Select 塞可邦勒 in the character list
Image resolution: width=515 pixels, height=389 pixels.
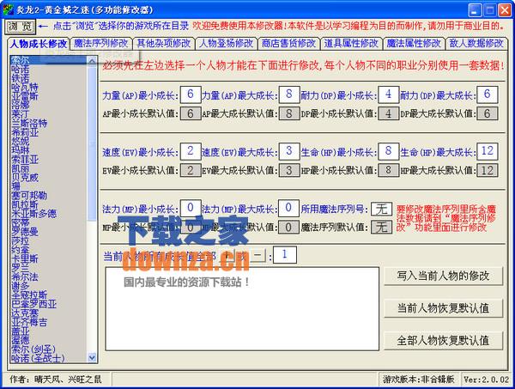[49, 196]
